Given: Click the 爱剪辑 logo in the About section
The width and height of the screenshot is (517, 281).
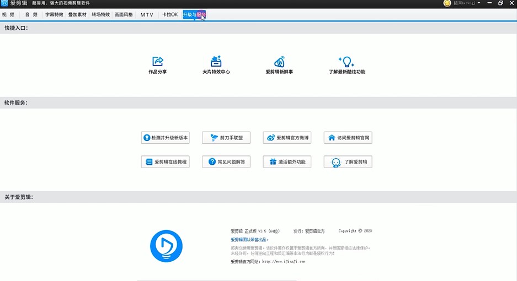Looking at the screenshot, I should pyautogui.click(x=166, y=246).
